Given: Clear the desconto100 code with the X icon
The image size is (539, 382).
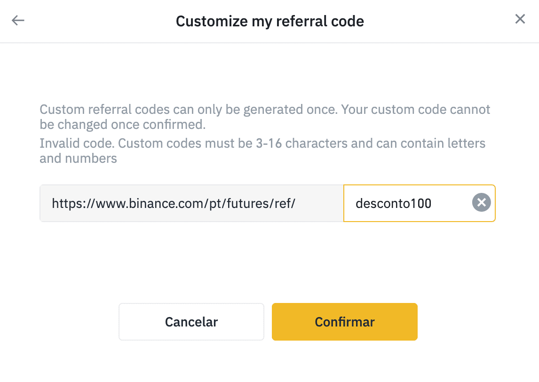Looking at the screenshot, I should (x=481, y=202).
